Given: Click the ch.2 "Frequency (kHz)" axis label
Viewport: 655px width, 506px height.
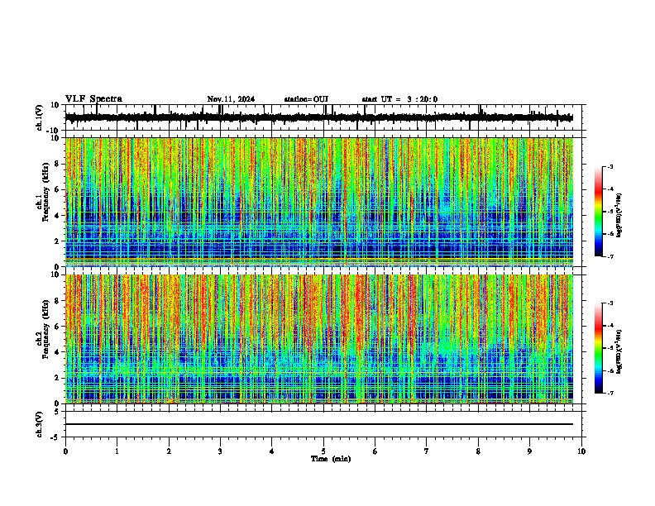Looking at the screenshot, I should [x=45, y=329].
